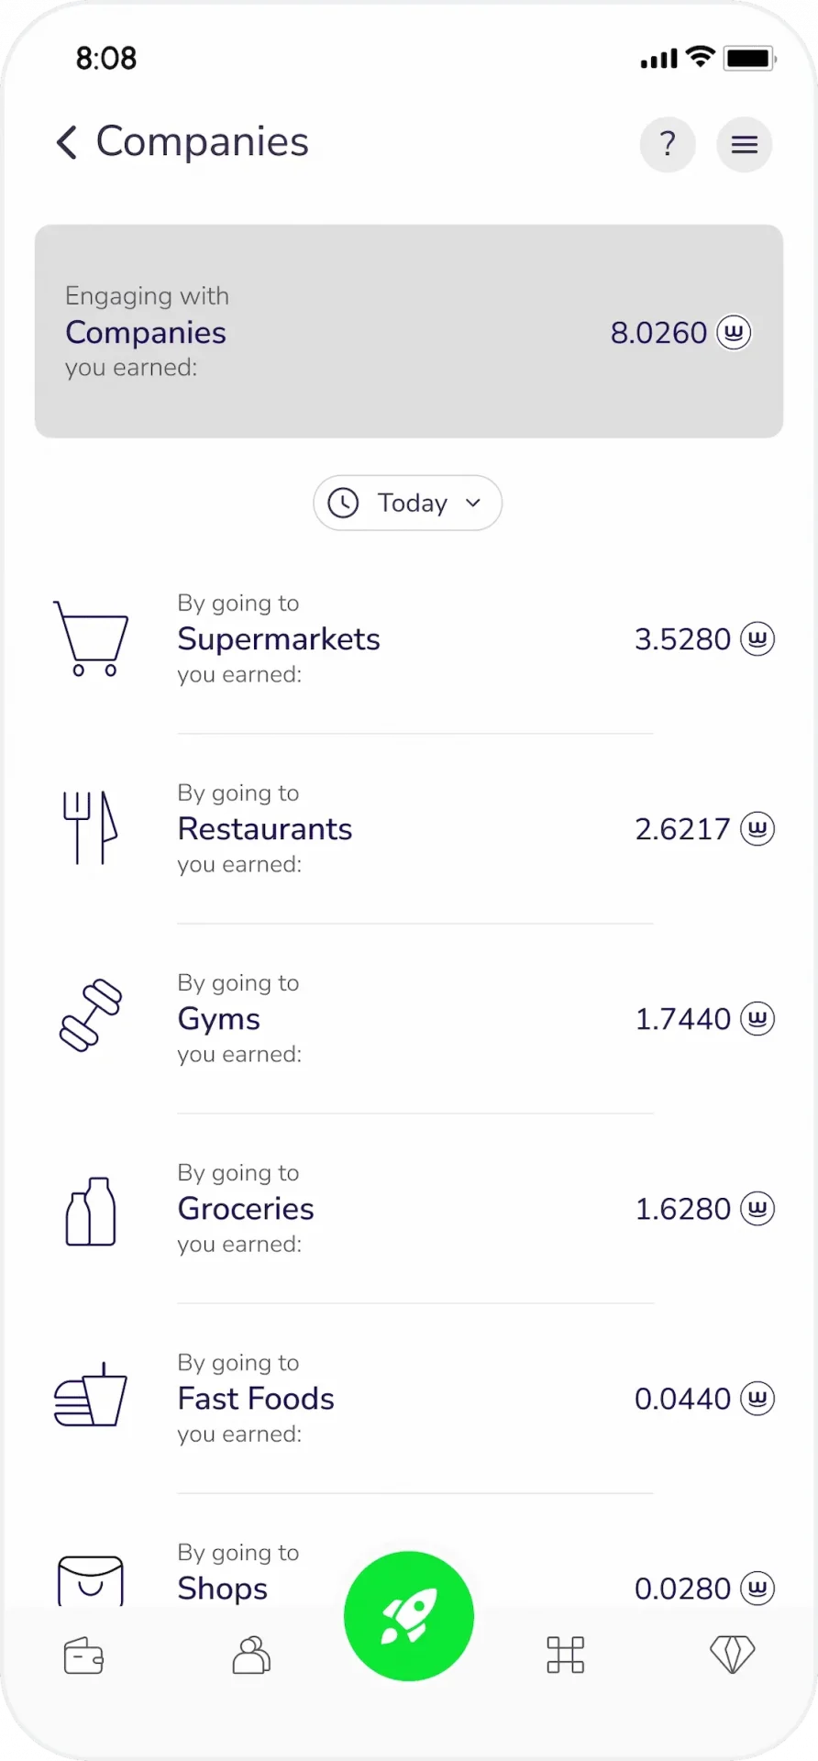Tap the Supermarkets shopping cart icon
This screenshot has height=1761, width=818.
pyautogui.click(x=91, y=638)
